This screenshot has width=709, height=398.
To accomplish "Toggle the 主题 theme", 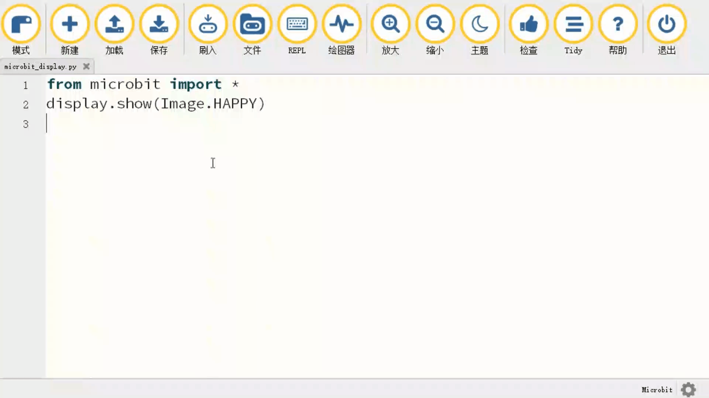I will pos(480,29).
